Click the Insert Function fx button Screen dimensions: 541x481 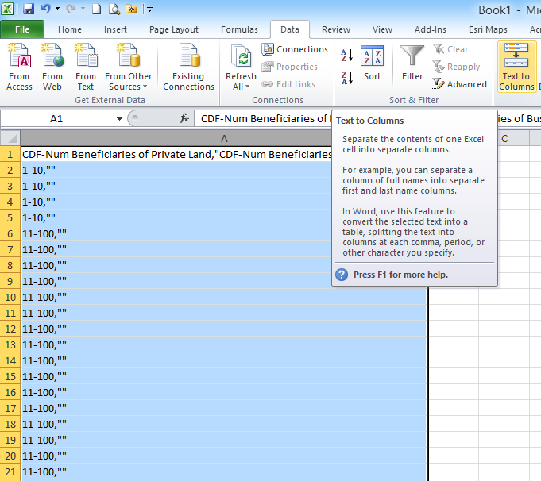click(x=184, y=118)
